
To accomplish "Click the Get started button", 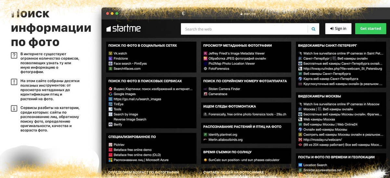I will click(x=370, y=29).
